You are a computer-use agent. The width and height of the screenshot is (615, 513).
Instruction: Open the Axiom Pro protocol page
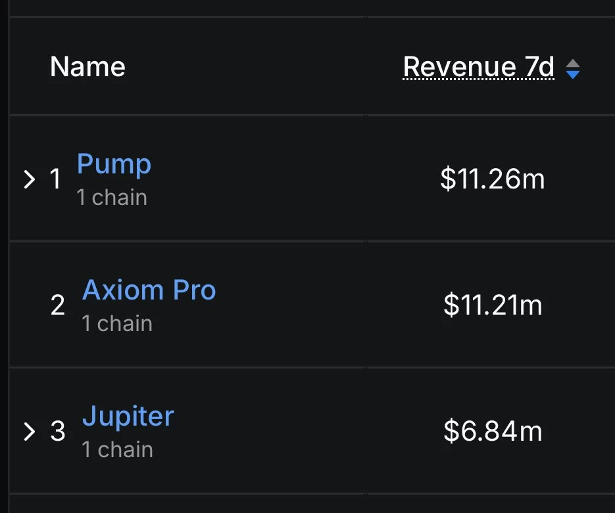point(149,290)
